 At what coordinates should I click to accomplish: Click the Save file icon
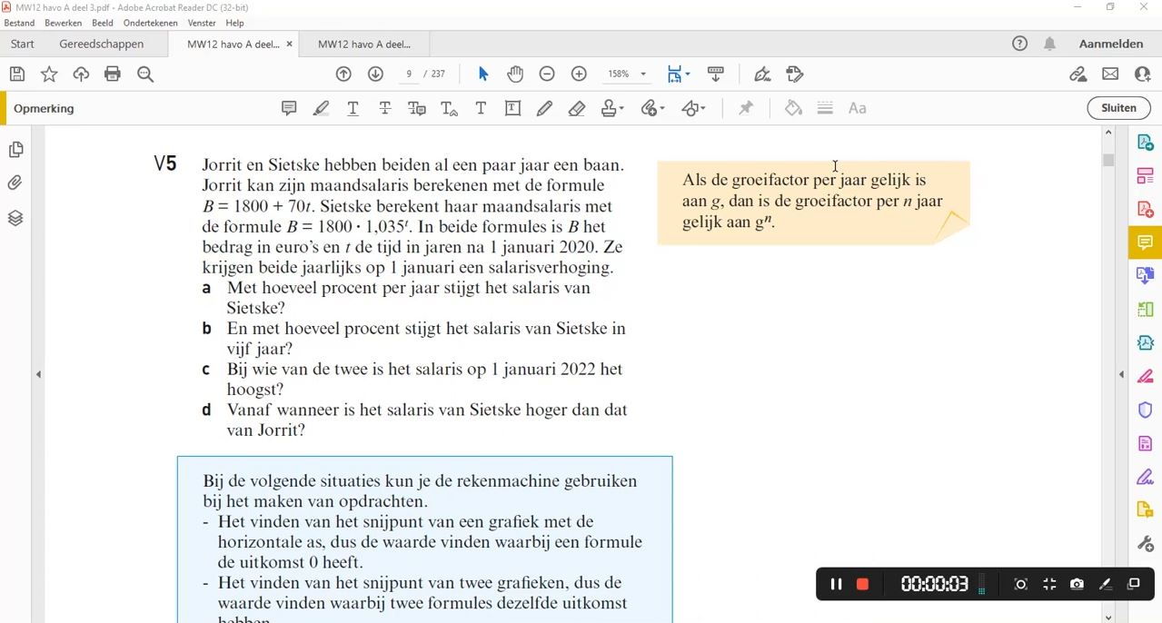coord(16,74)
